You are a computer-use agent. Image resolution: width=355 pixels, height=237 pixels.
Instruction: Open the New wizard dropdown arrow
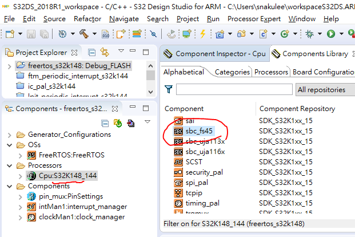tap(20, 34)
